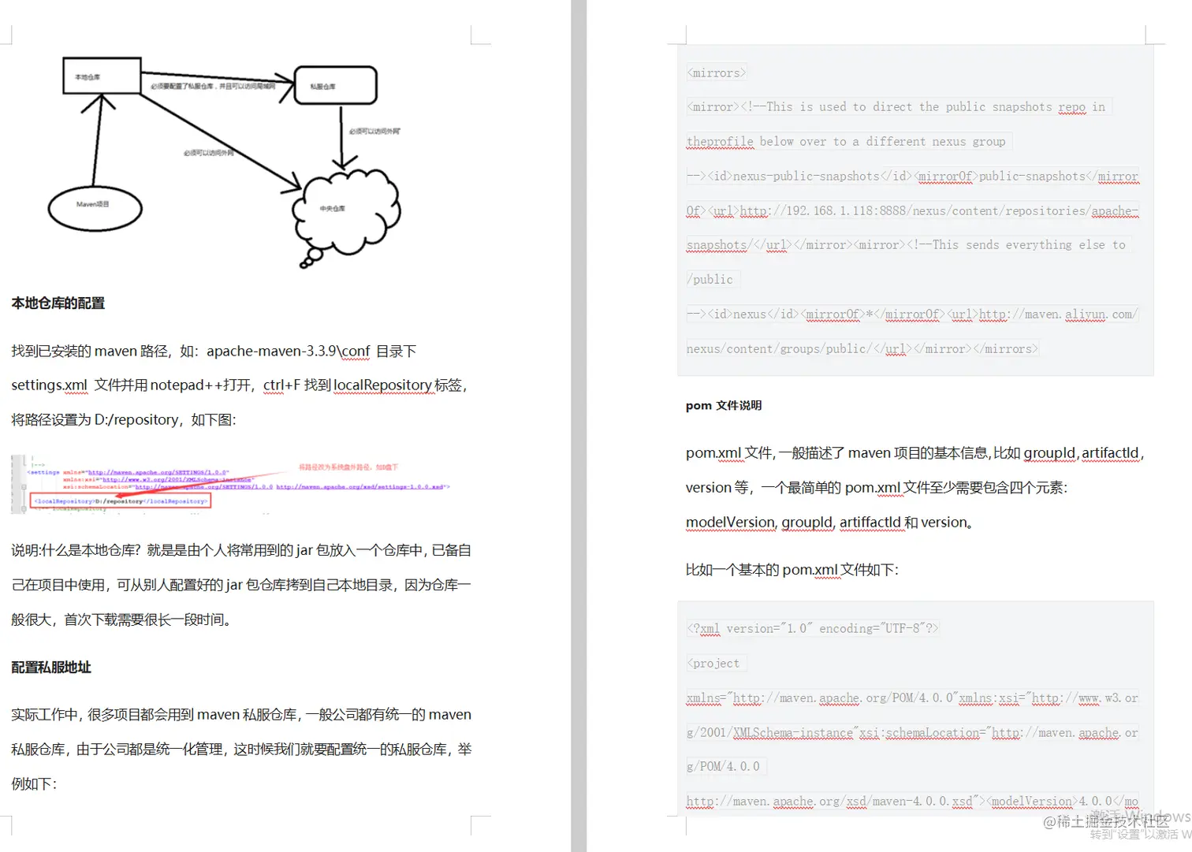Select the 配置私服地址 heading
The width and height of the screenshot is (1192, 852).
pyautogui.click(x=51, y=667)
